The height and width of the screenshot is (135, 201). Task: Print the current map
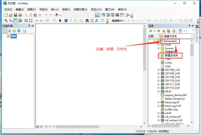(x=20, y=15)
